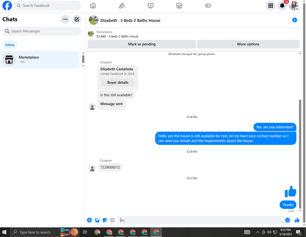The width and height of the screenshot is (306, 237).
Task: Click the message text input box
Action: click(201, 220)
